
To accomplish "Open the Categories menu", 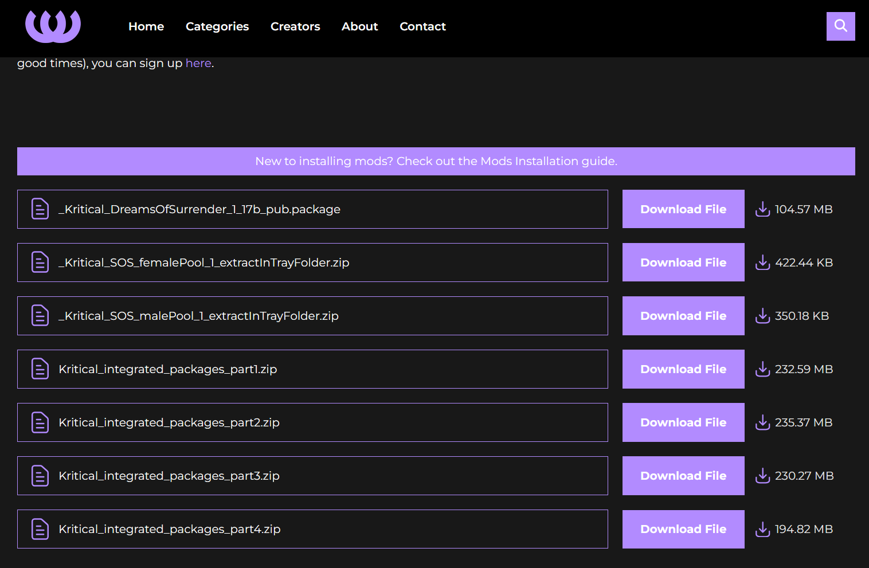I will (x=217, y=26).
